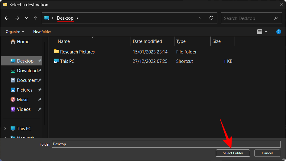Click the This PC shortcut icon
The width and height of the screenshot is (286, 161).
tap(56, 61)
